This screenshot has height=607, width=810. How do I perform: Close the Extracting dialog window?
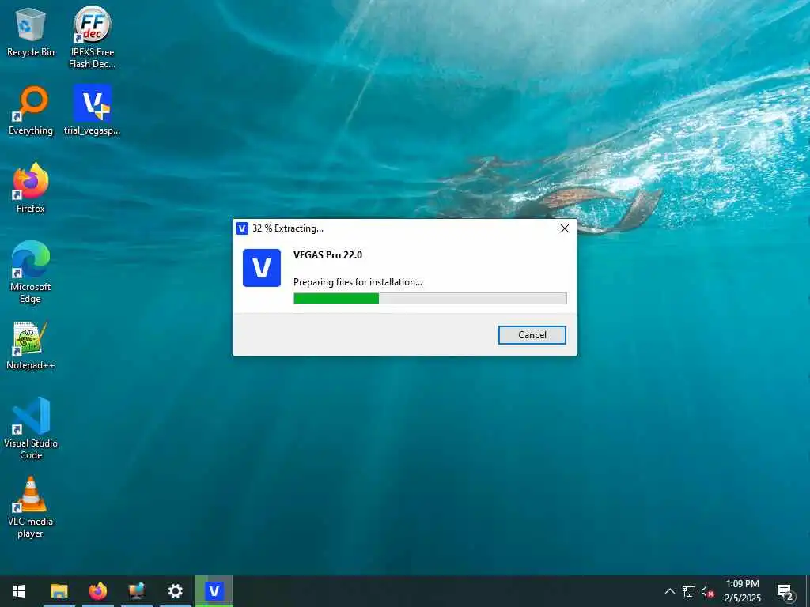565,228
